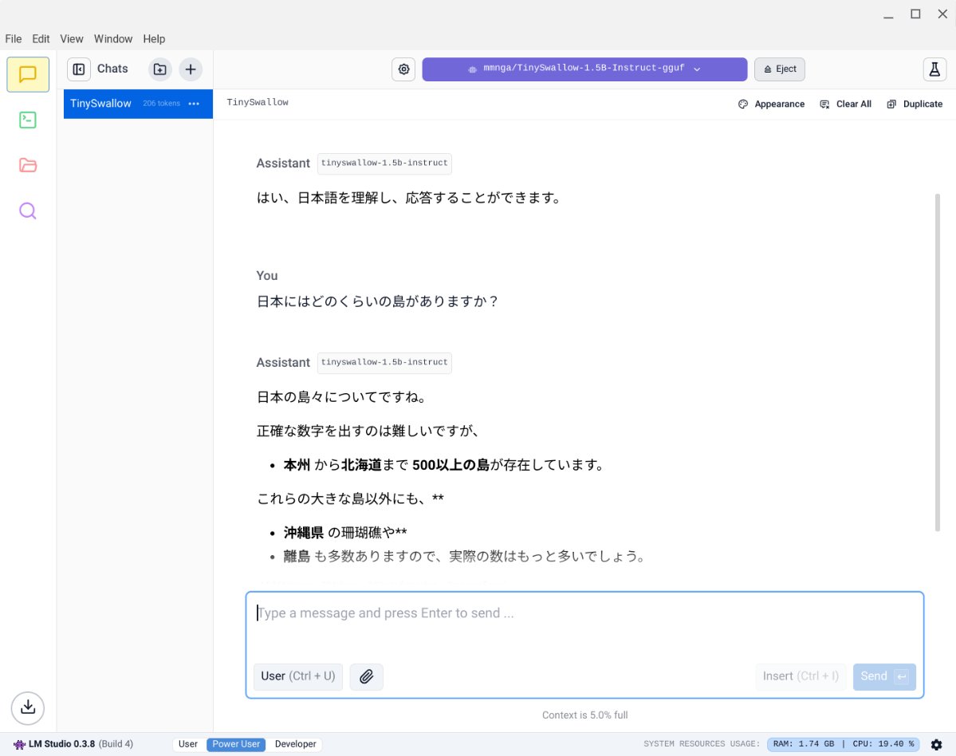Screen dimensions: 956x756
Task: Toggle the User role button (Ctrl + U)
Action: [x=298, y=677]
